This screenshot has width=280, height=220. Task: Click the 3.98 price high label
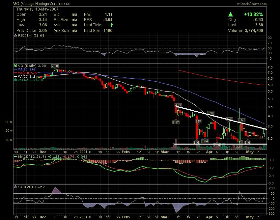pyautogui.click(x=210, y=113)
